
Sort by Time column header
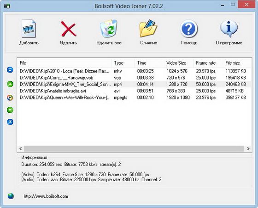[149, 63]
